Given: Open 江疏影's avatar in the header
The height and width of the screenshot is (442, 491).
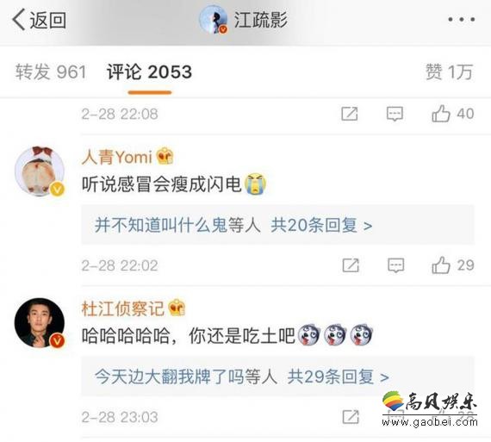Looking at the screenshot, I should pos(214,20).
